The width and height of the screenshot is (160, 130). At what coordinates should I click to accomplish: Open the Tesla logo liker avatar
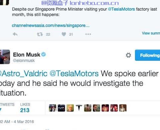coord(79,108)
